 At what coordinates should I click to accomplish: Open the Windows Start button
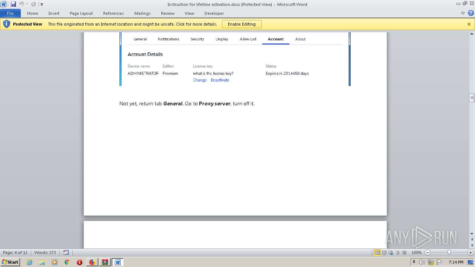[10, 262]
